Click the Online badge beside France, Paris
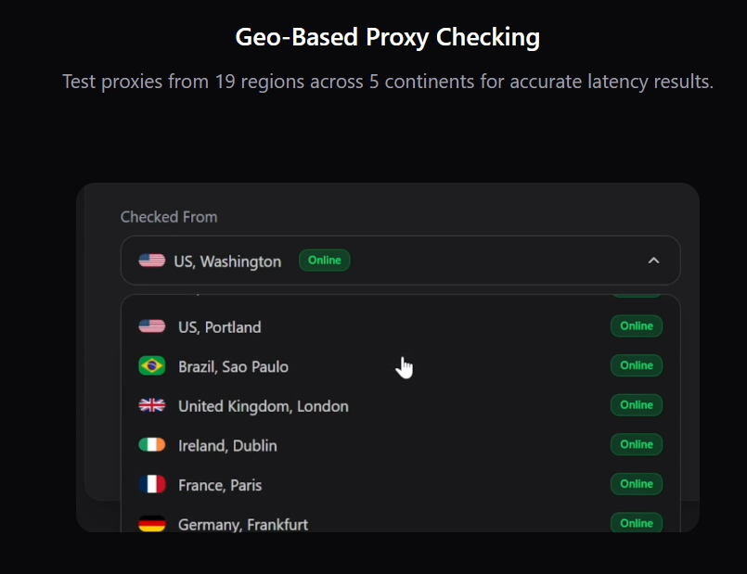Screen dimensions: 747x574 coord(636,484)
